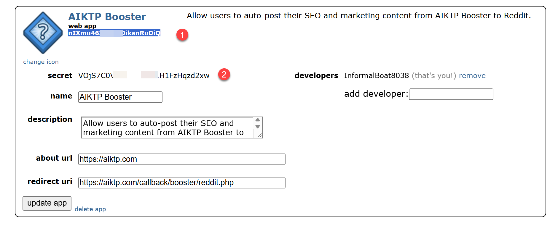
Task: Click the redirect uri input field
Action: pos(181,183)
